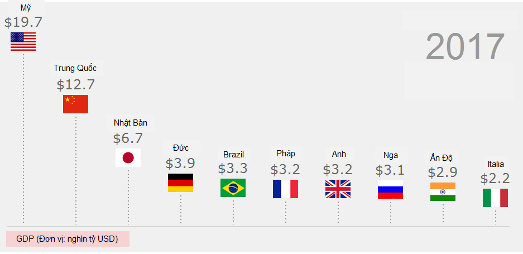Click the GDP unit legend box
This screenshot has height=254, width=523.
click(x=67, y=239)
